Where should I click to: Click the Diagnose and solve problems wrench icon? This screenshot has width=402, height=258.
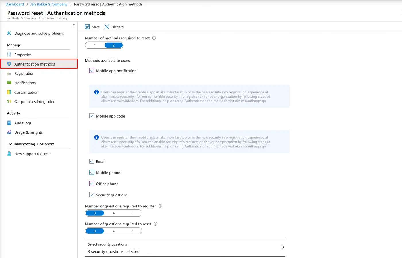click(x=9, y=33)
